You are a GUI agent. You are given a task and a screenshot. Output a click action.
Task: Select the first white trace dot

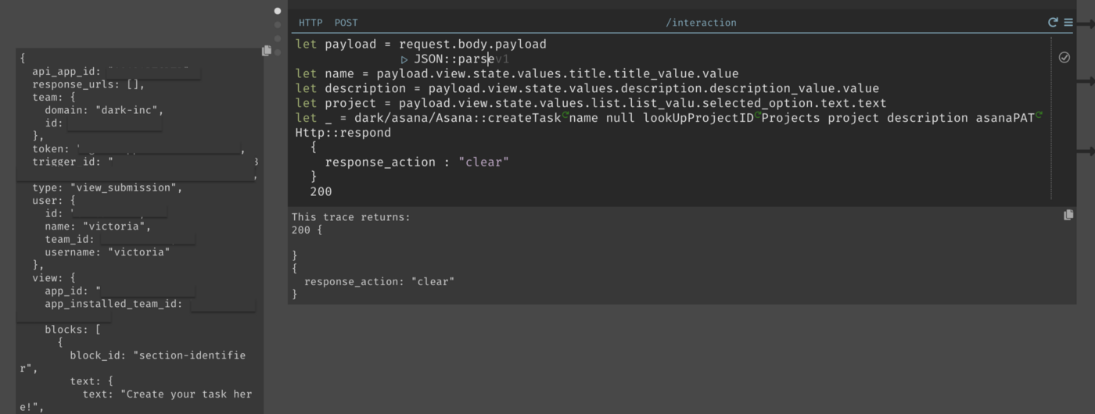(278, 12)
